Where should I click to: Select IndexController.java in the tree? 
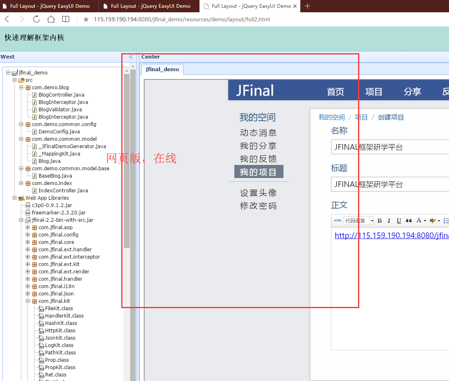[x=63, y=191]
